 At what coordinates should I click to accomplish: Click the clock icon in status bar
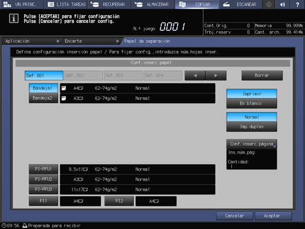[x=4, y=225]
